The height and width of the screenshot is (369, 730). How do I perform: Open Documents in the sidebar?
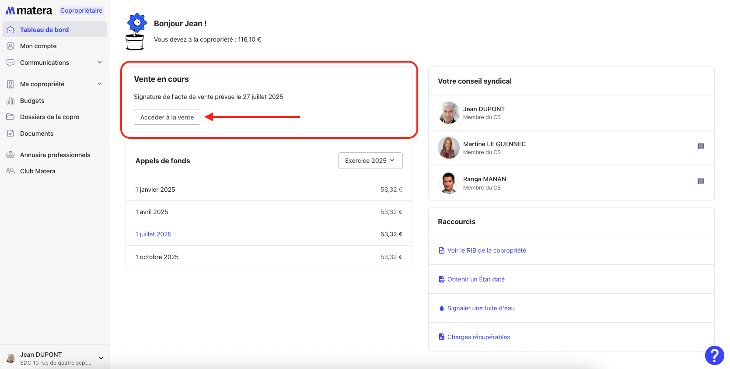tap(37, 134)
